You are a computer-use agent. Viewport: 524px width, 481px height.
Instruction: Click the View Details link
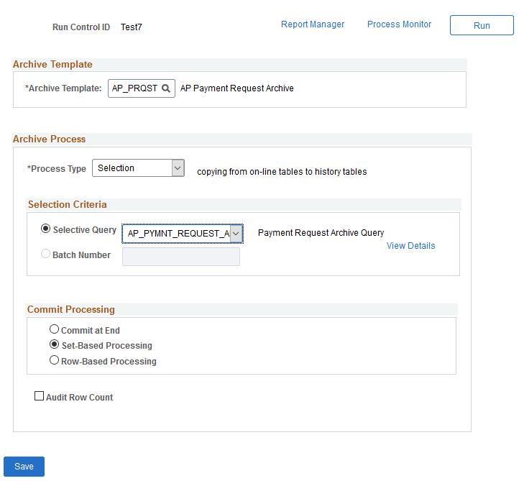click(x=410, y=246)
